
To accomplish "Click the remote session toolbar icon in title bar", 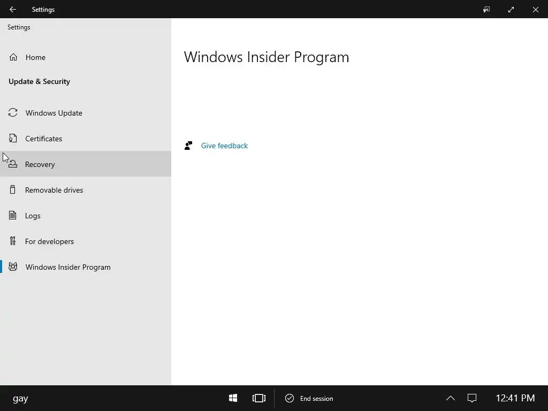I will coord(486,10).
